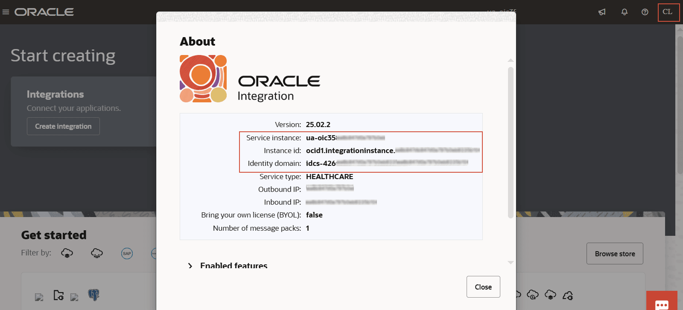Filter by cloud with stacked layers icon
683x310 pixels.
[67, 253]
